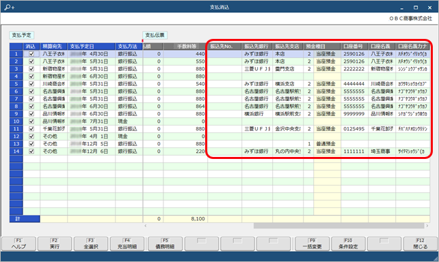
Task: Toggle the 消込 checkbox in row 14
Action: (x=31, y=151)
